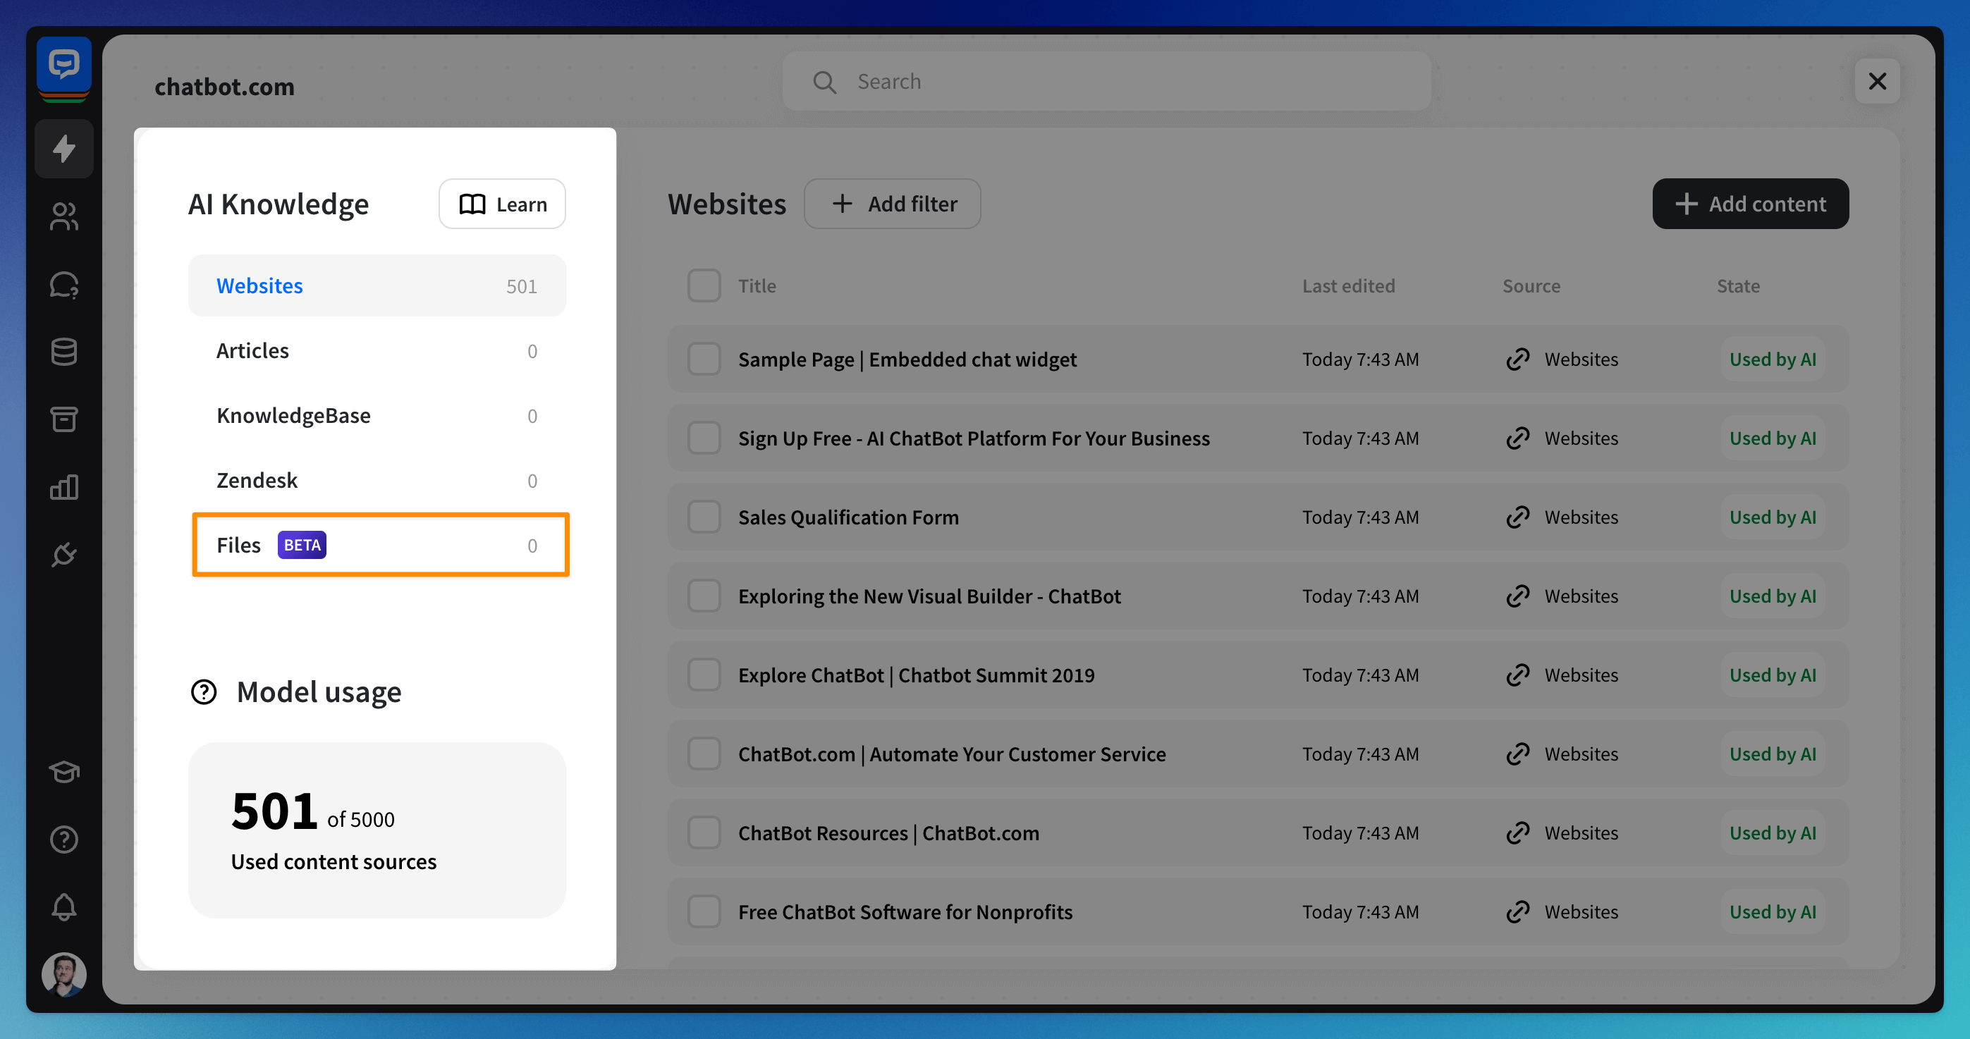Click link icon in ChatBot Resources row

pyautogui.click(x=1518, y=833)
